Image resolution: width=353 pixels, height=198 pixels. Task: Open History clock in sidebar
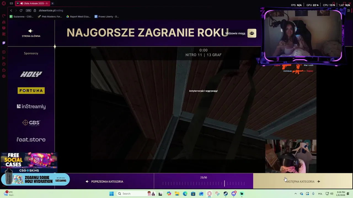(x=4, y=64)
